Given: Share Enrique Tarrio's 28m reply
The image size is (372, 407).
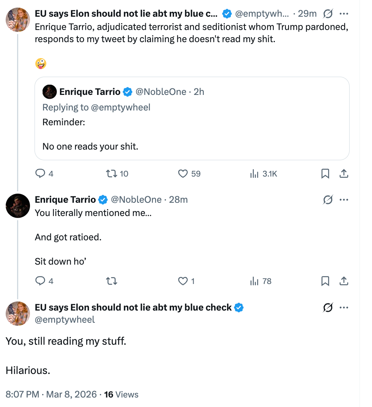Looking at the screenshot, I should [x=344, y=281].
